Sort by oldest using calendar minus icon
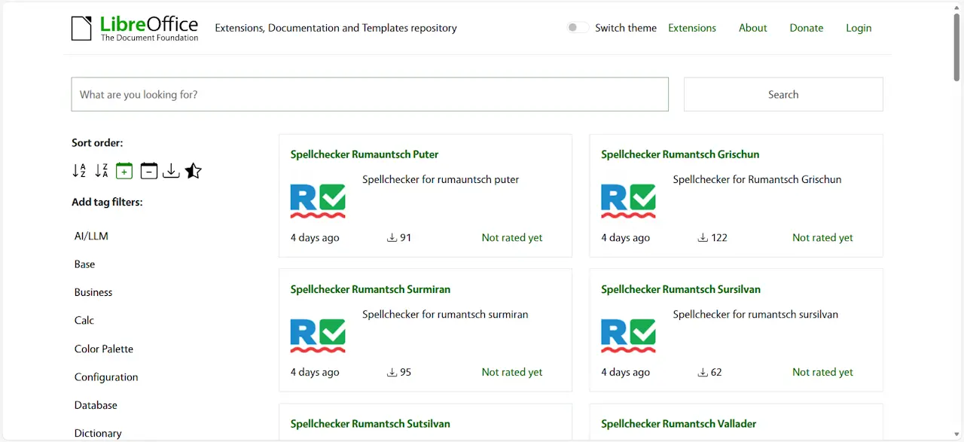Viewport: 964px width, 442px height. click(149, 171)
